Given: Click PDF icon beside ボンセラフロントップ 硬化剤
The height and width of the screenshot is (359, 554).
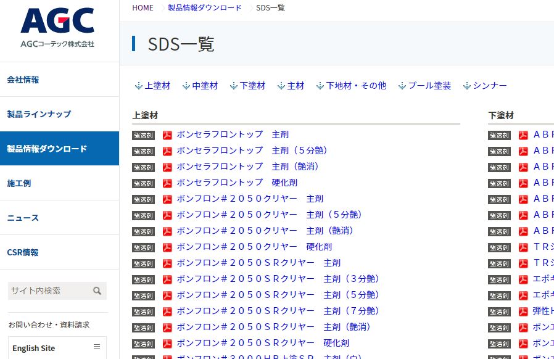Looking at the screenshot, I should (x=167, y=183).
